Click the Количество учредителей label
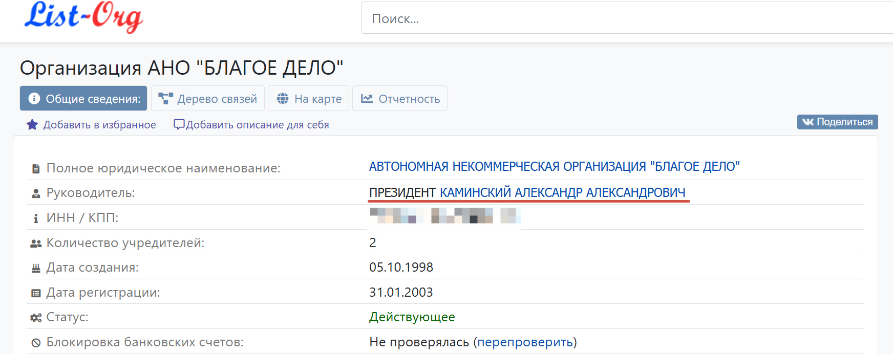Viewport: 893px width, 354px height. [x=125, y=242]
